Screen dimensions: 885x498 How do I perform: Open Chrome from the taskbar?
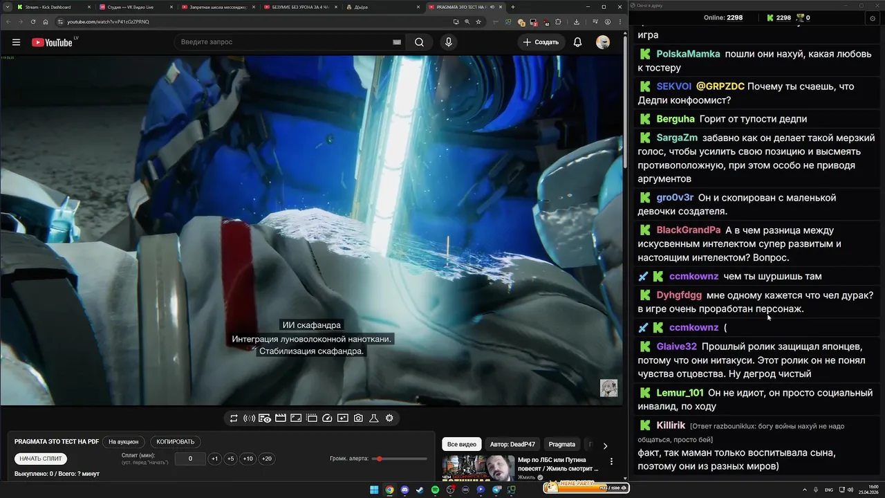pyautogui.click(x=389, y=490)
